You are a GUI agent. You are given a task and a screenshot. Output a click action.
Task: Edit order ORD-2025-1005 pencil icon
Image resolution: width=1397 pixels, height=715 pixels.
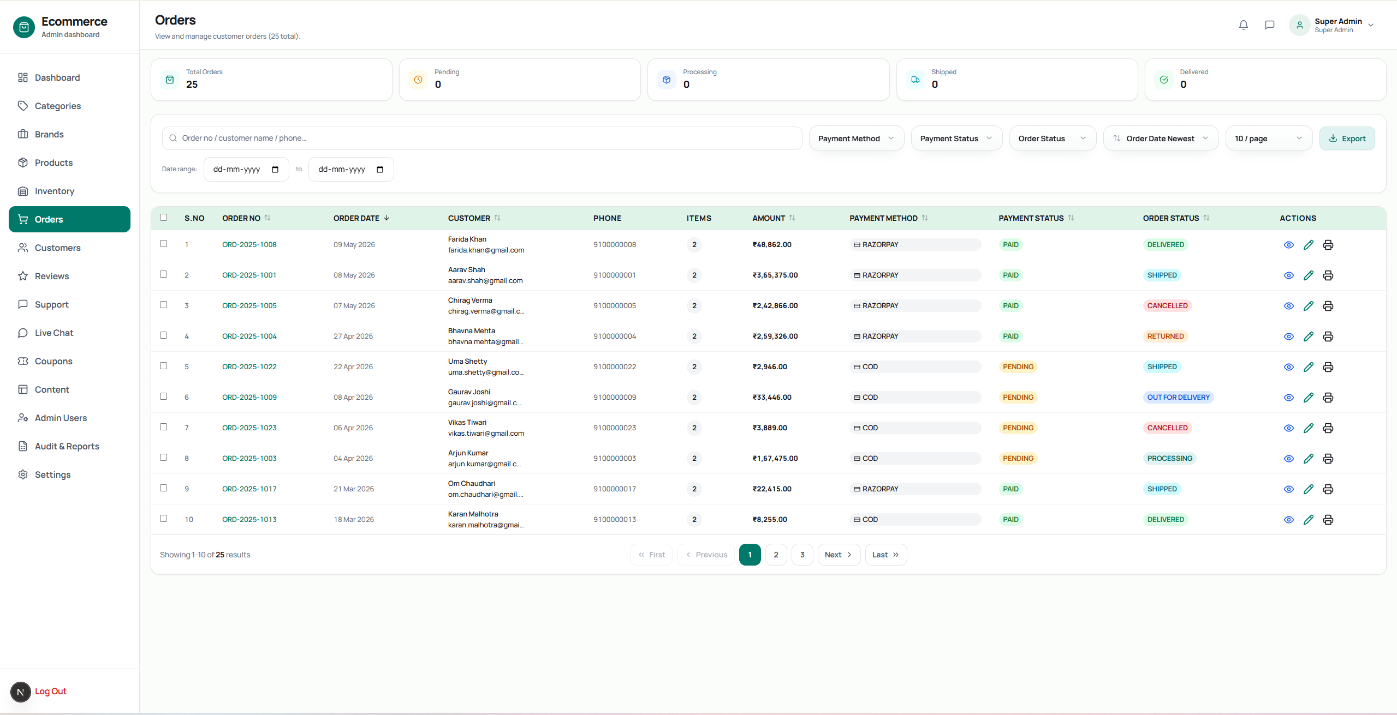click(x=1308, y=306)
